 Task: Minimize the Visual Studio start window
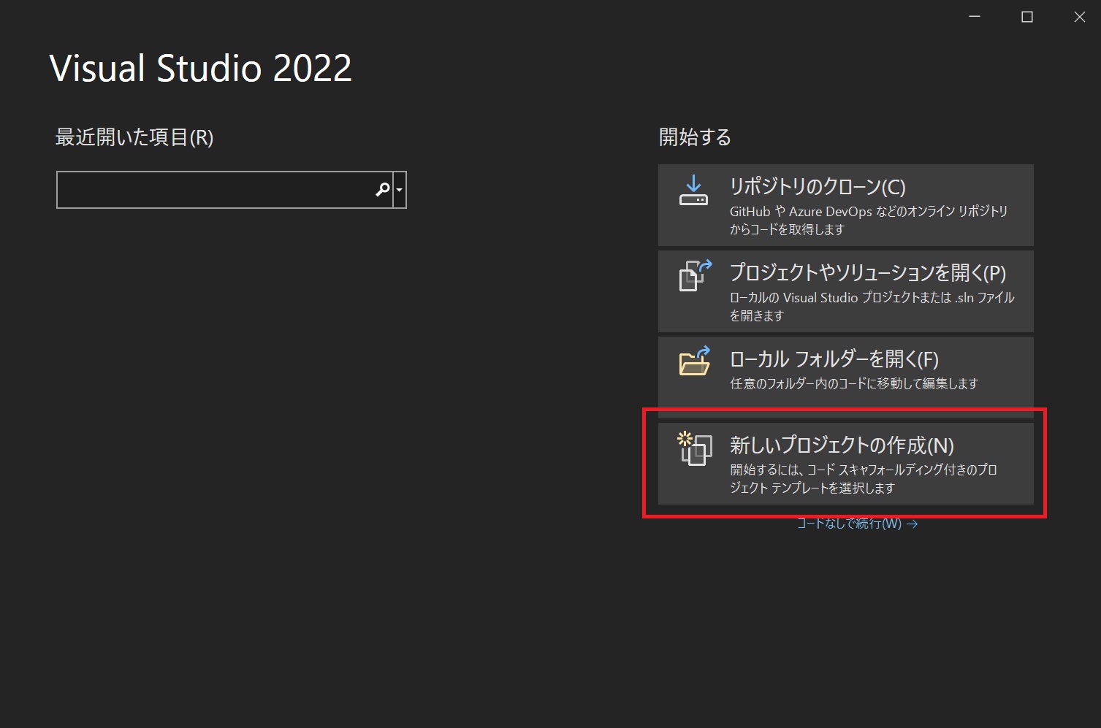tap(975, 17)
